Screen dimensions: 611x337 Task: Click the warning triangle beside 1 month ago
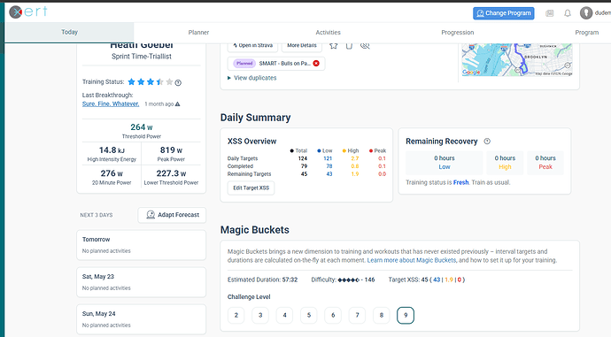(178, 103)
